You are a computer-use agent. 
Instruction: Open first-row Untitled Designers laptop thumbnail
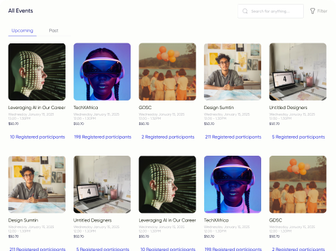[298, 72]
